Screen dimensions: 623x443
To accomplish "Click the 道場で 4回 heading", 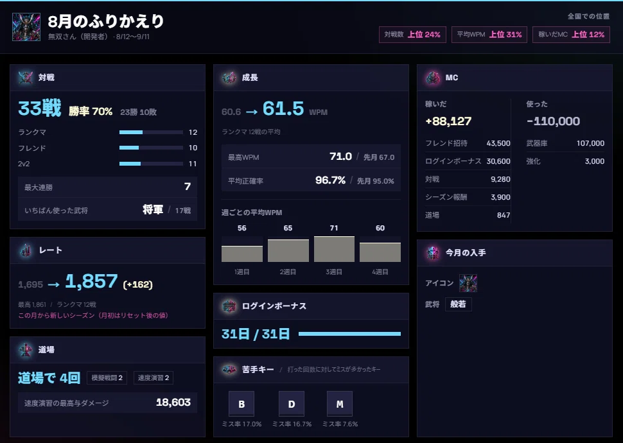I will pos(49,378).
